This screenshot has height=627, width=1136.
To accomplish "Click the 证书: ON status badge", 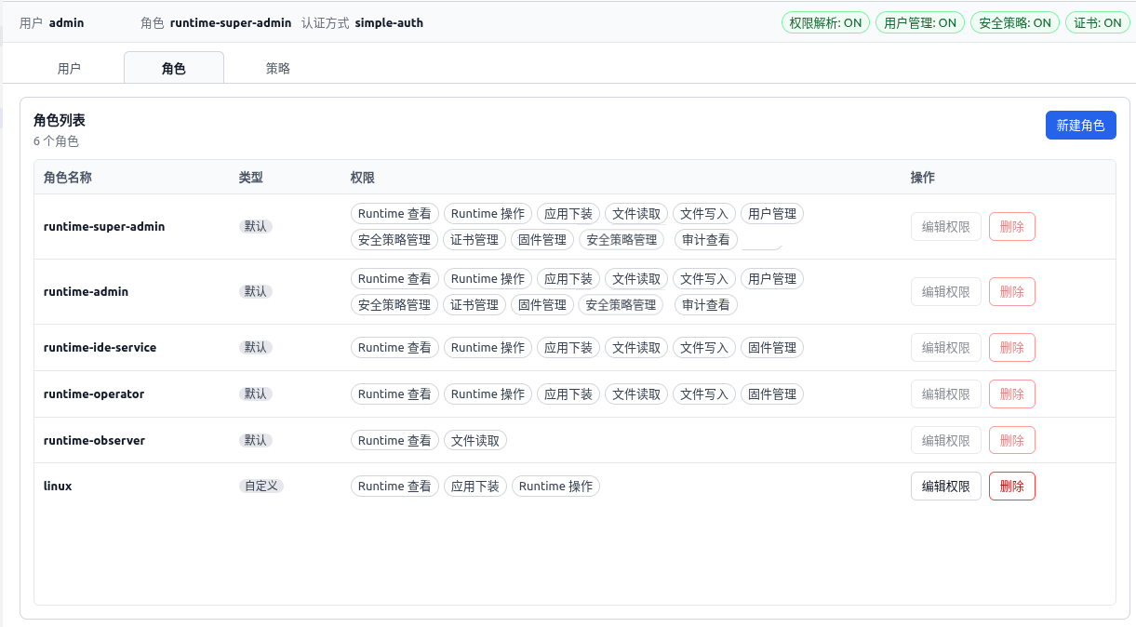I will [x=1098, y=23].
